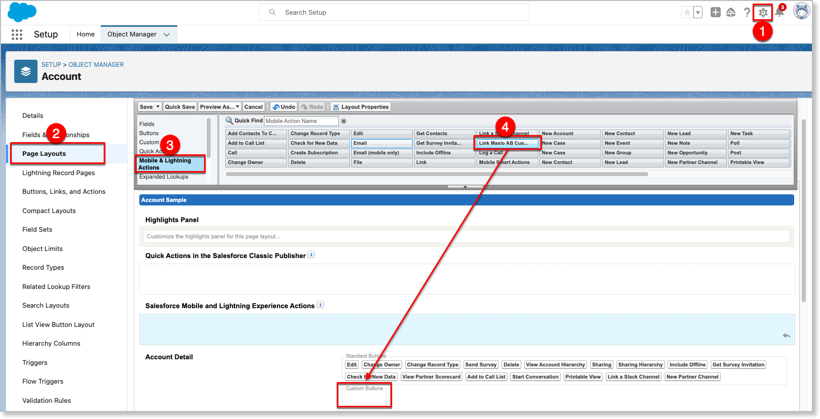The width and height of the screenshot is (820, 419).
Task: Collapse the palette using the up-arrow handle
Action: pyautogui.click(x=465, y=187)
